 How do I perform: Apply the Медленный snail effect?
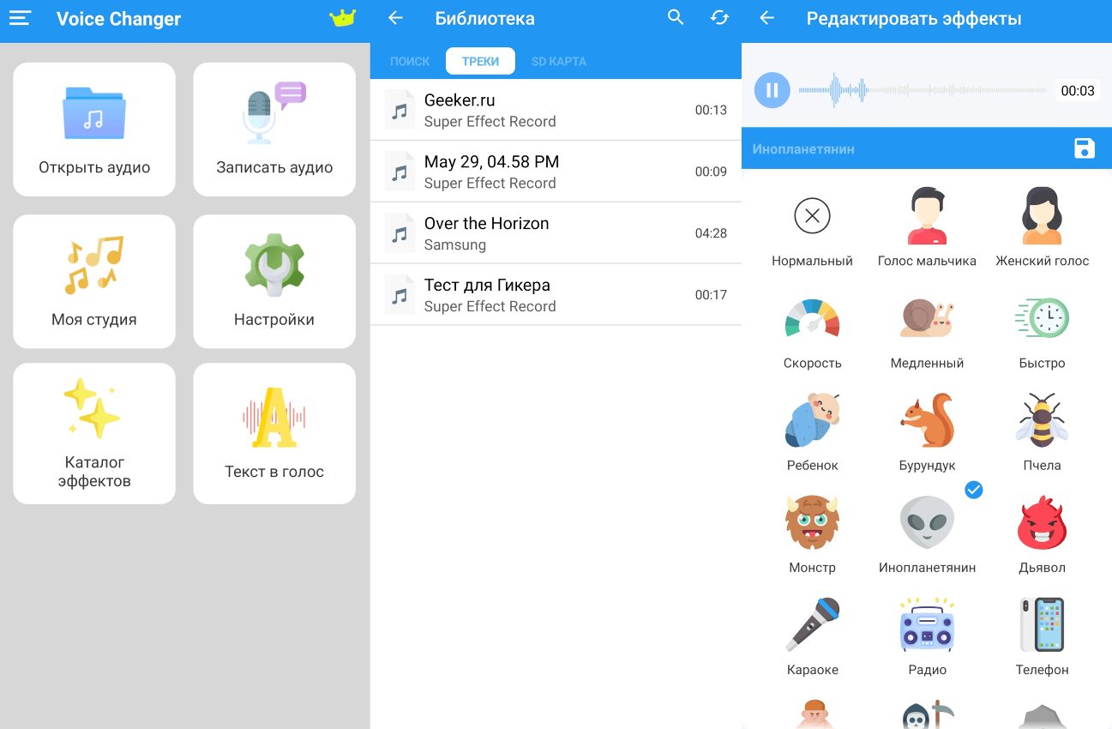click(x=927, y=333)
